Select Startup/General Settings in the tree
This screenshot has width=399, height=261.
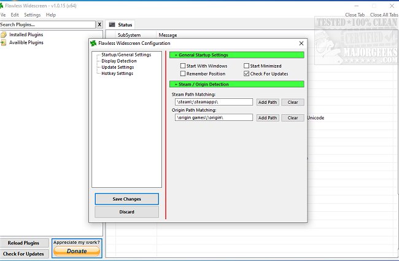[x=126, y=55]
